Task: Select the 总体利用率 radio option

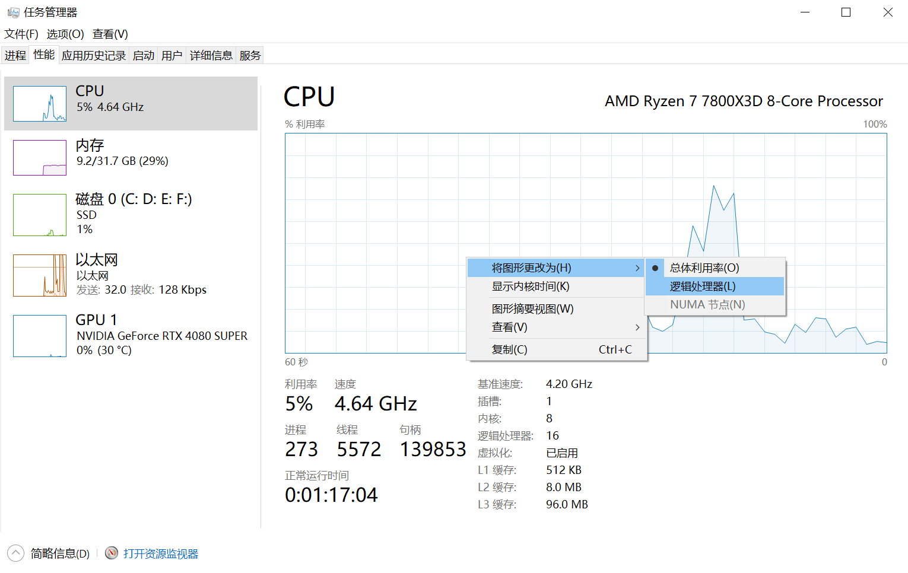Action: (704, 268)
